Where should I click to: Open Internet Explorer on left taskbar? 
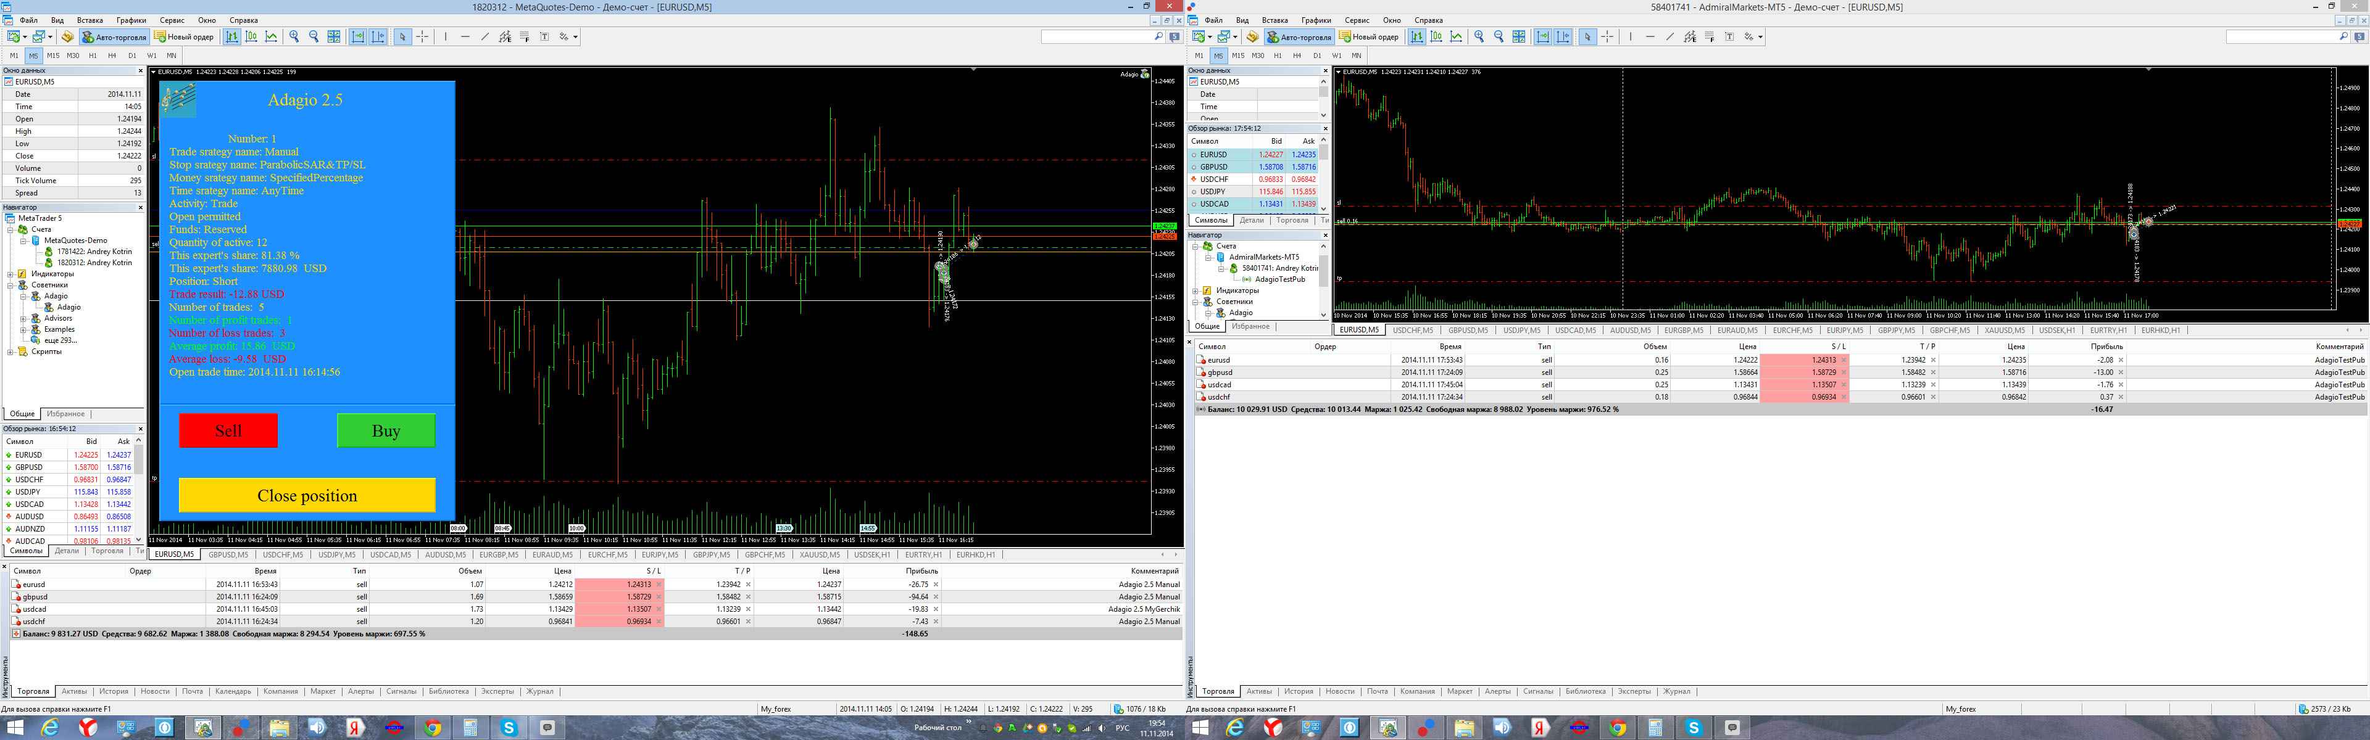coord(49,728)
